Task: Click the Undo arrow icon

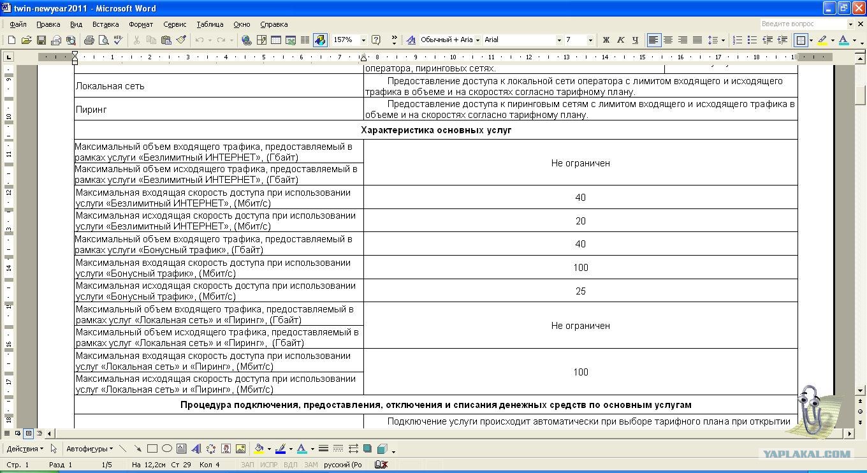Action: click(x=200, y=40)
